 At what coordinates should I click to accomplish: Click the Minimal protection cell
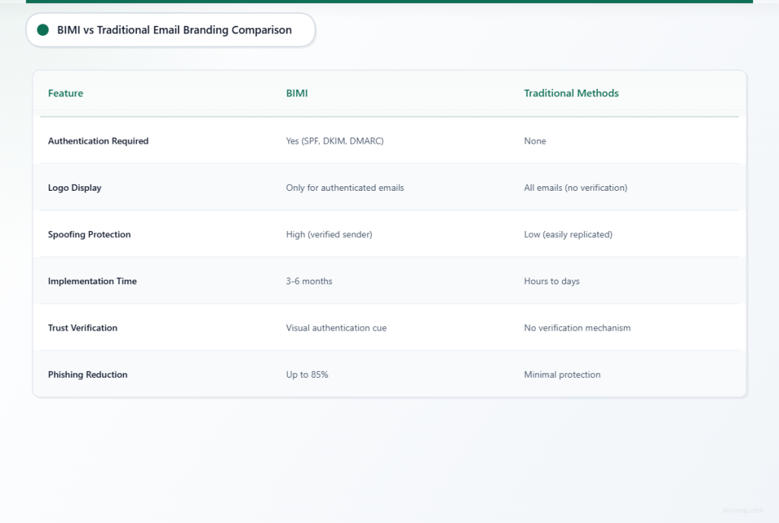point(562,375)
